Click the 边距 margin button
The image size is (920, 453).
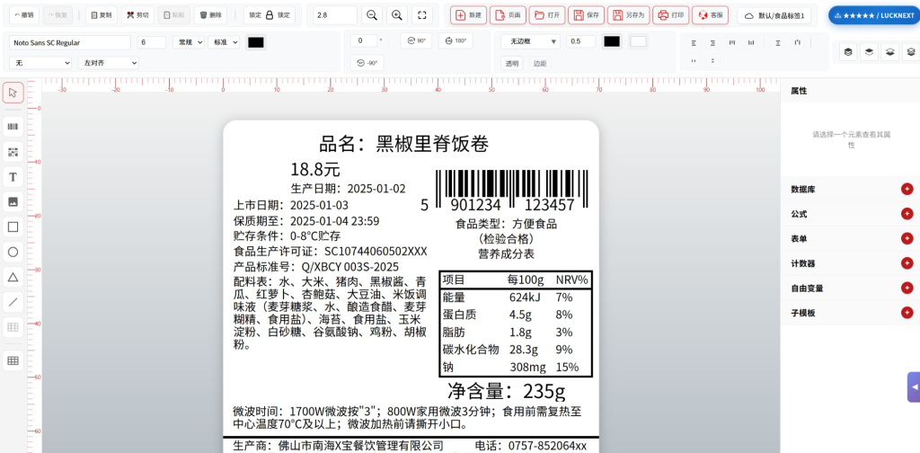coord(539,64)
